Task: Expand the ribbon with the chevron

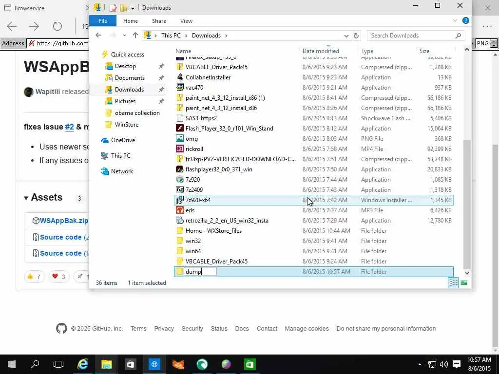Action: click(455, 20)
